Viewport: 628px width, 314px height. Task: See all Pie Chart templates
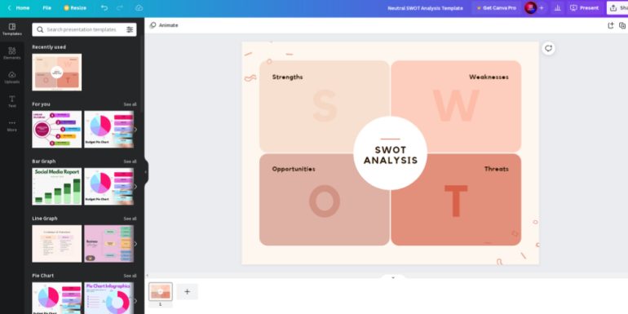click(x=130, y=276)
